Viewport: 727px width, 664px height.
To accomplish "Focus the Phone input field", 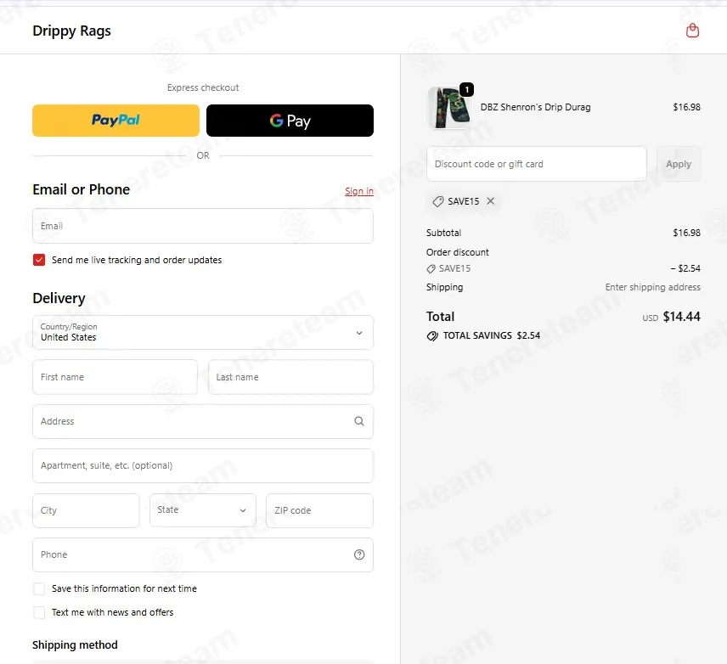I will coord(203,554).
